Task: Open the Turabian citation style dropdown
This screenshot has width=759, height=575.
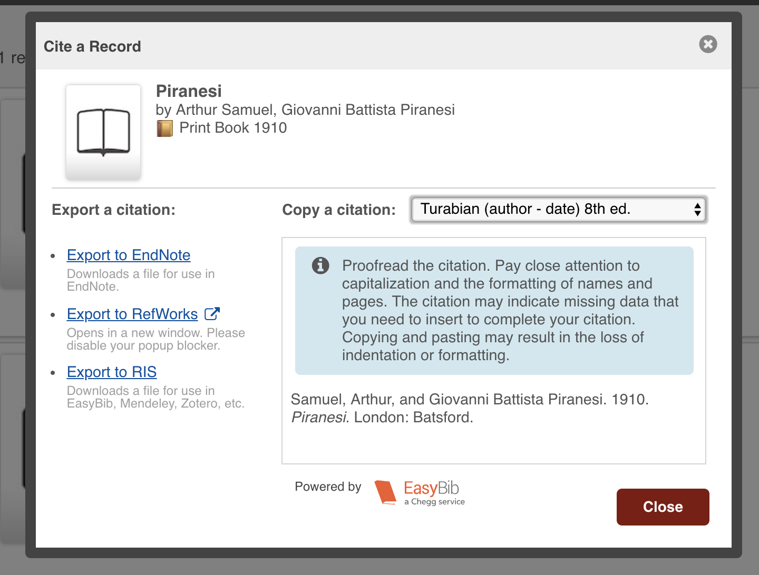Action: click(558, 210)
